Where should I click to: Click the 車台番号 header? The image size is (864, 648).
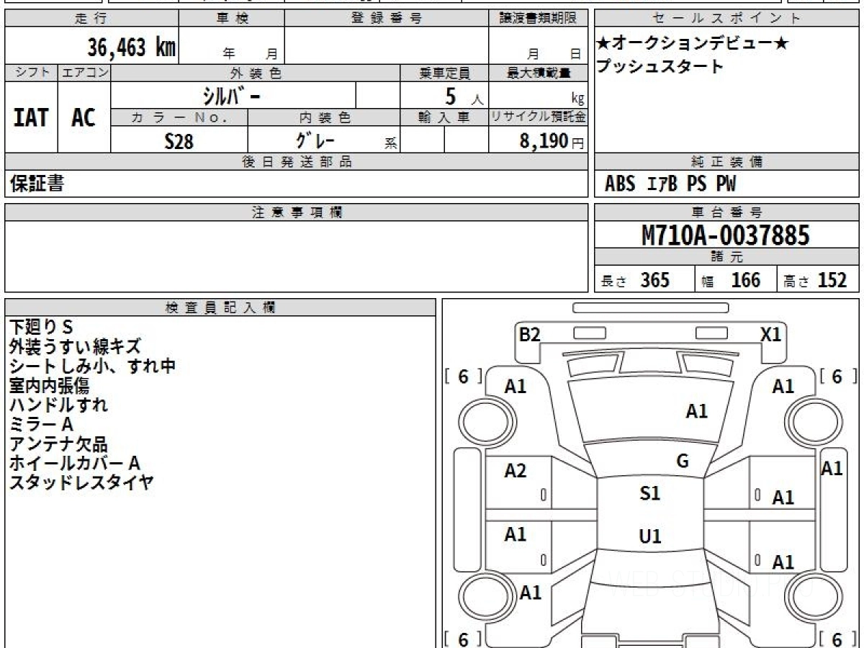pos(727,212)
